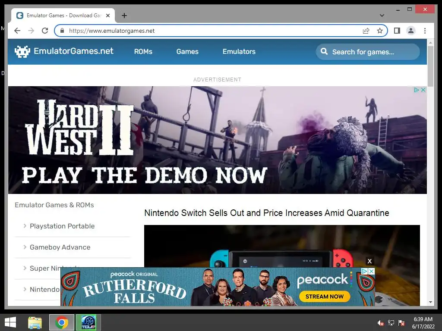Click the padlock site info icon

62,31
